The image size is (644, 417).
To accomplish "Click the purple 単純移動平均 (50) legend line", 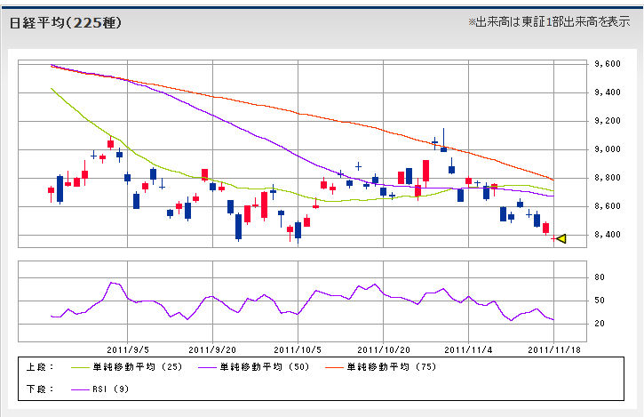I will click(208, 367).
